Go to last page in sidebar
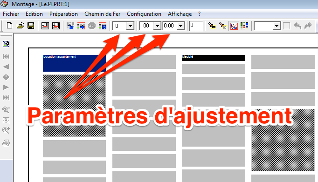This screenshot has height=182, width=318. pyautogui.click(x=6, y=98)
